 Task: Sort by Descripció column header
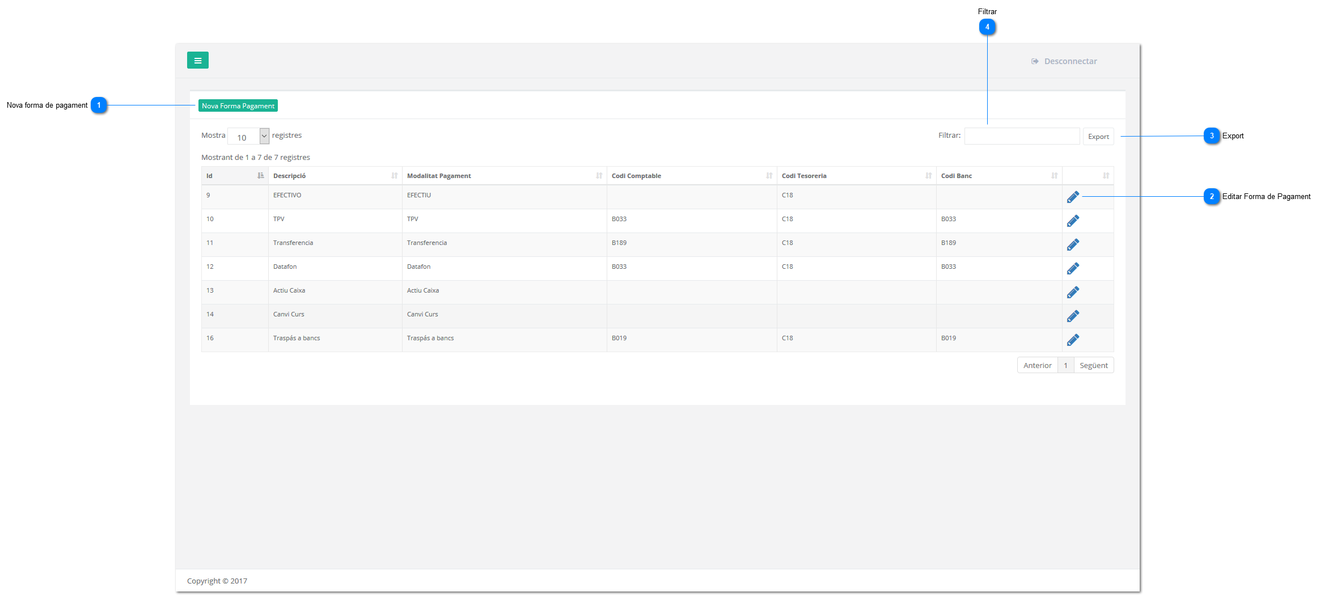click(335, 176)
